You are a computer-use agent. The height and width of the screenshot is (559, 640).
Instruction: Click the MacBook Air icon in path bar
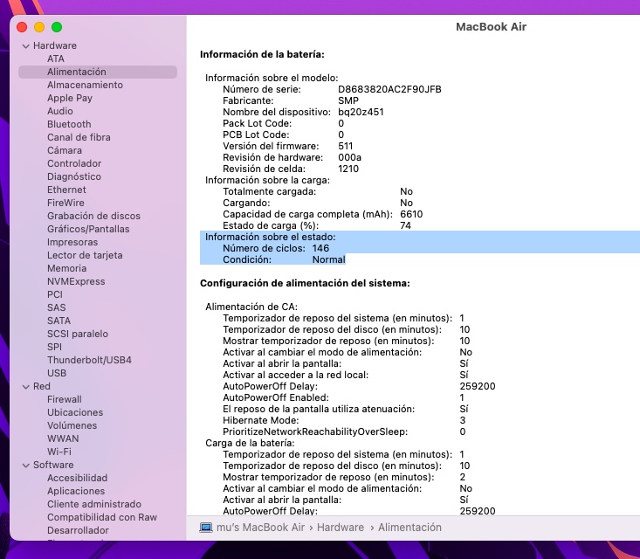tap(206, 528)
